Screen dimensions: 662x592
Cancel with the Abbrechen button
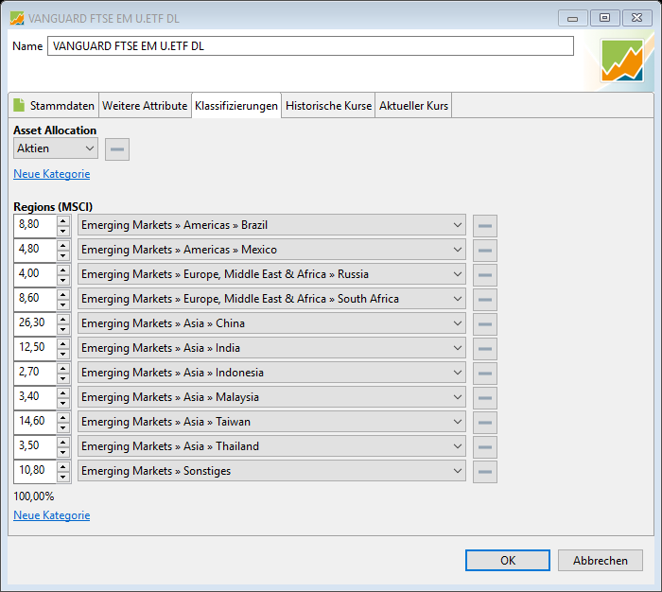(600, 561)
